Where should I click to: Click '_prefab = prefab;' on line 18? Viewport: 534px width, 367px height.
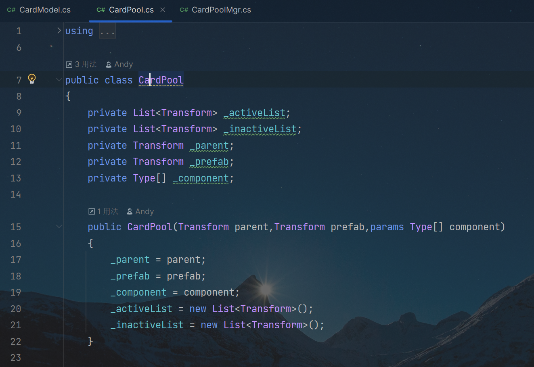click(x=158, y=276)
